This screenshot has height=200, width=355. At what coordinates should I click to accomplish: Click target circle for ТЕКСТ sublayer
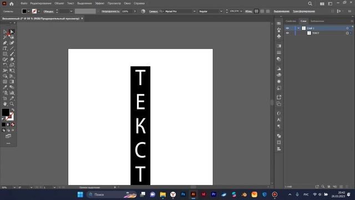347,33
